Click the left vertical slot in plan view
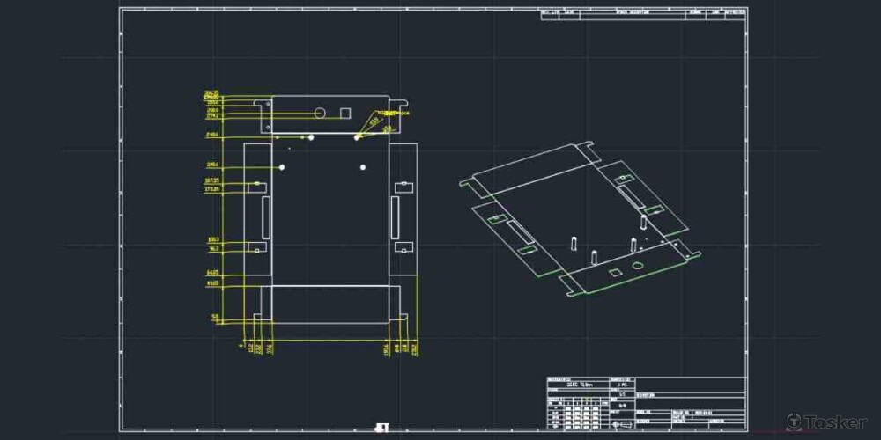This screenshot has height=440, width=881. tap(266, 216)
